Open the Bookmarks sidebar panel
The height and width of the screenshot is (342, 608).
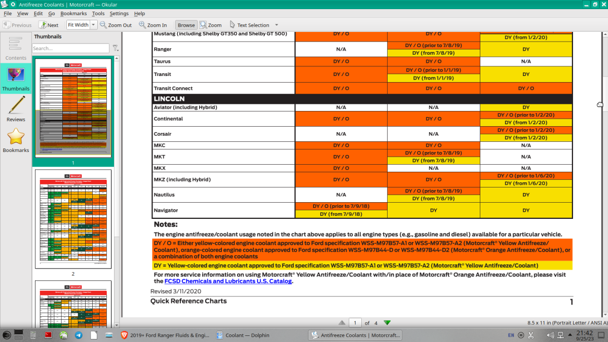[x=16, y=140]
